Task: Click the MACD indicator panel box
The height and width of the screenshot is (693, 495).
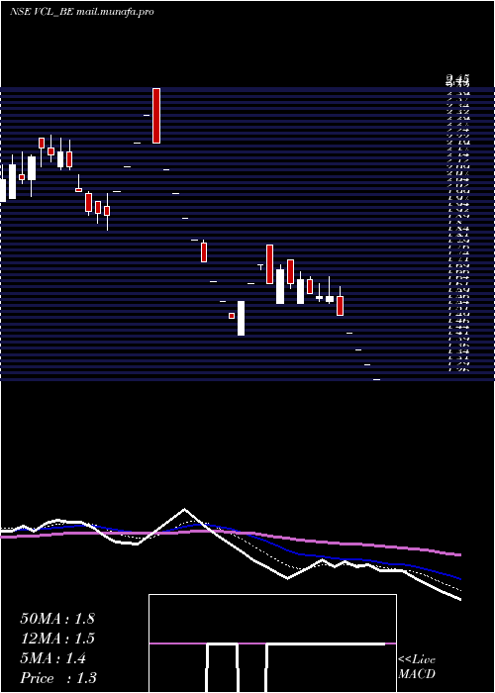Action: 272,643
